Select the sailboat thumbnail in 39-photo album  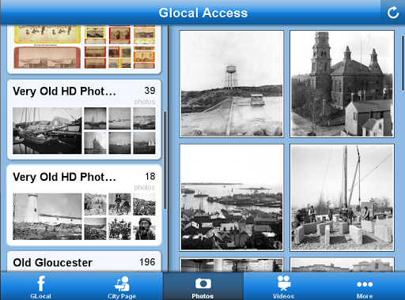tap(95, 143)
